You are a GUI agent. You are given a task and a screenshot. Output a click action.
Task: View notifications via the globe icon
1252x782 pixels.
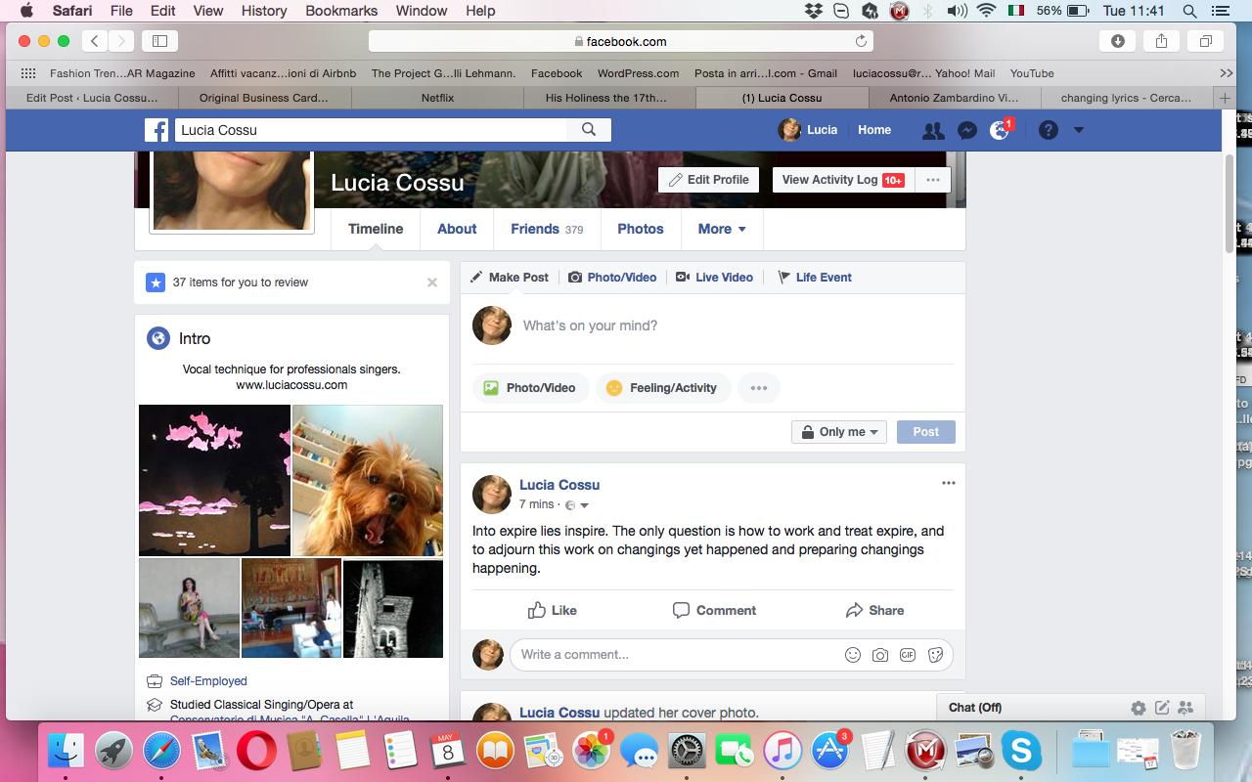999,129
